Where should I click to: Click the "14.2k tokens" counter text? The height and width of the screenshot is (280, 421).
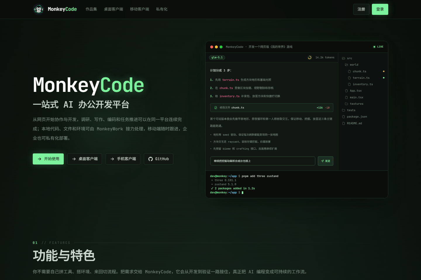325,57
